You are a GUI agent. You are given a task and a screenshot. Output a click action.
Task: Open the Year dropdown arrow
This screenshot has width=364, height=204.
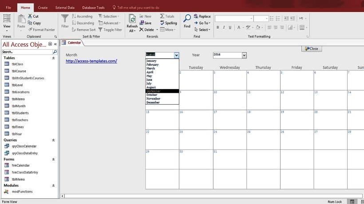(244, 55)
